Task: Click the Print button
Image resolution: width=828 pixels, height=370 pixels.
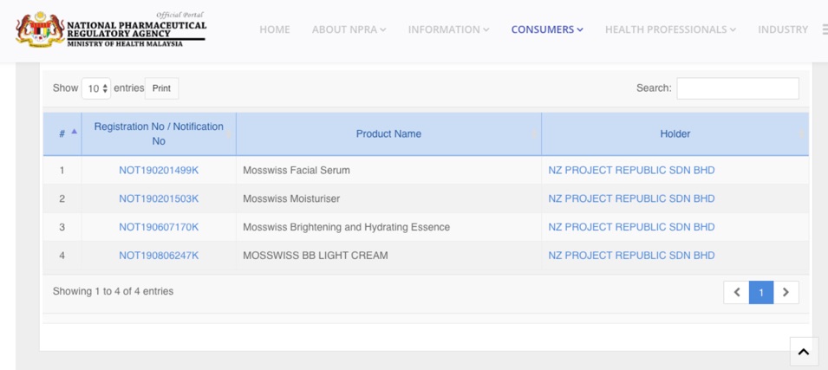Action: point(161,88)
